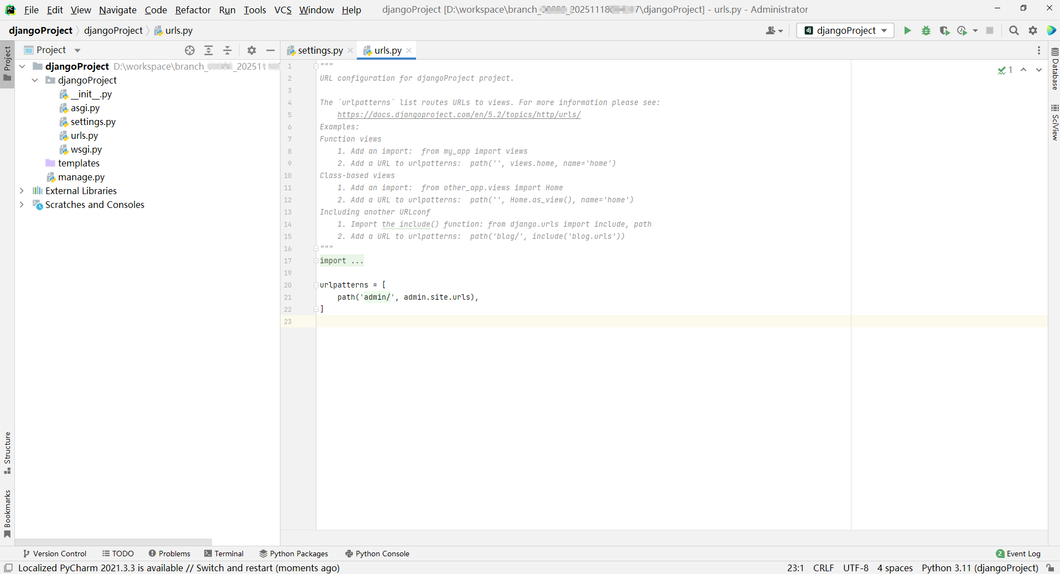Collapse all in Project tree

(227, 50)
